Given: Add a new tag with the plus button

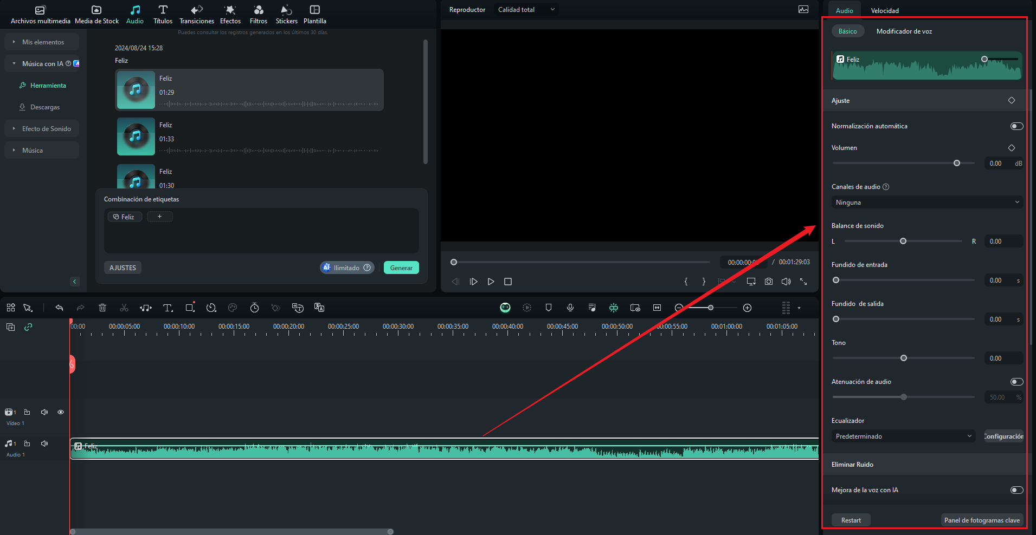Looking at the screenshot, I should [159, 217].
